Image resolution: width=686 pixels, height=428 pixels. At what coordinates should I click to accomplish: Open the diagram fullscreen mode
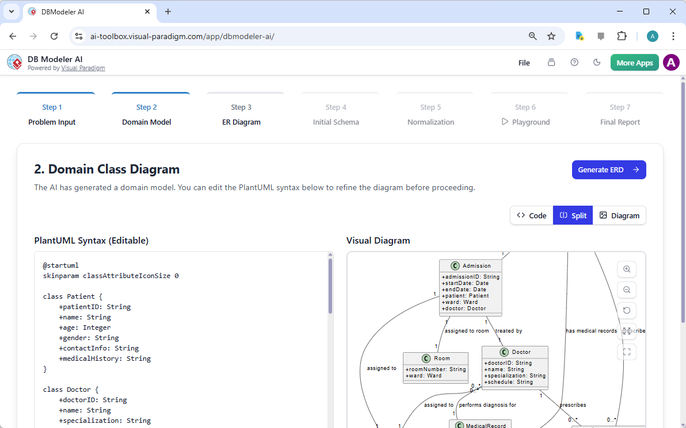626,352
